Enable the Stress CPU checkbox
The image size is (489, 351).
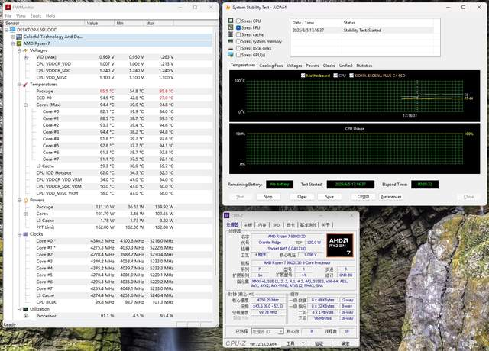click(238, 21)
